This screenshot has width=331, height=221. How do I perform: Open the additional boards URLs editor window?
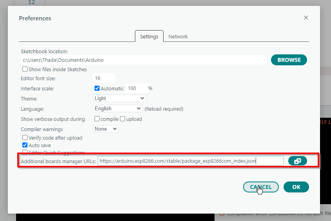pos(297,161)
